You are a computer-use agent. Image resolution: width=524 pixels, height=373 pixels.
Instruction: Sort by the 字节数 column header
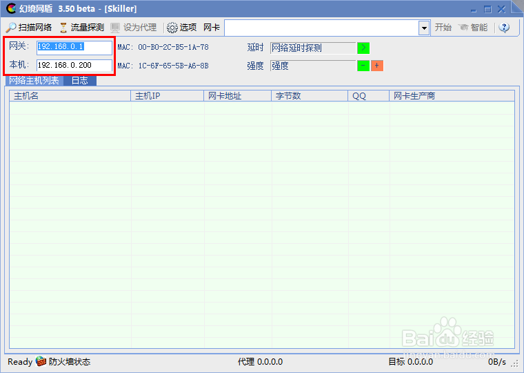pos(310,96)
